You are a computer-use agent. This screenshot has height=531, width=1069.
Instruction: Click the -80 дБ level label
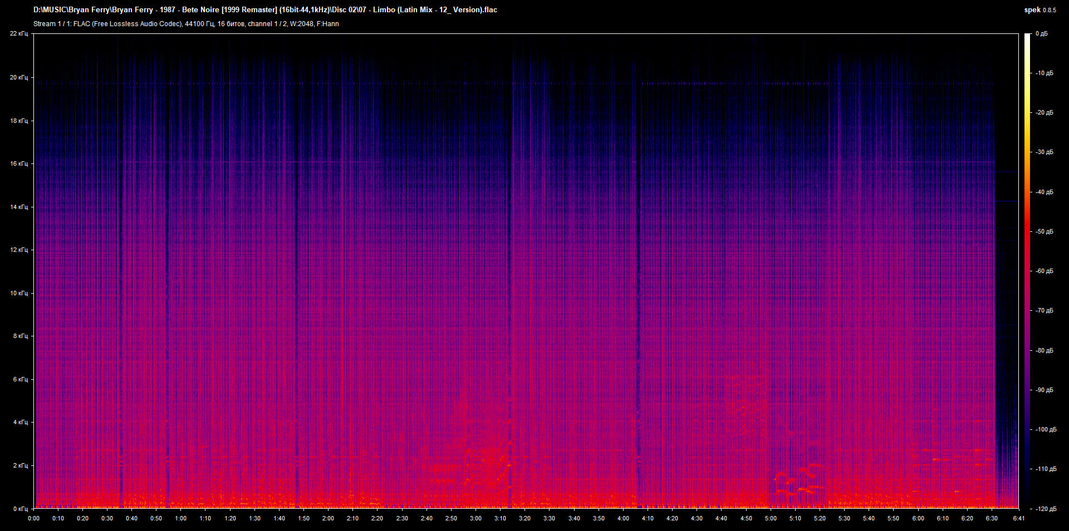click(1044, 351)
